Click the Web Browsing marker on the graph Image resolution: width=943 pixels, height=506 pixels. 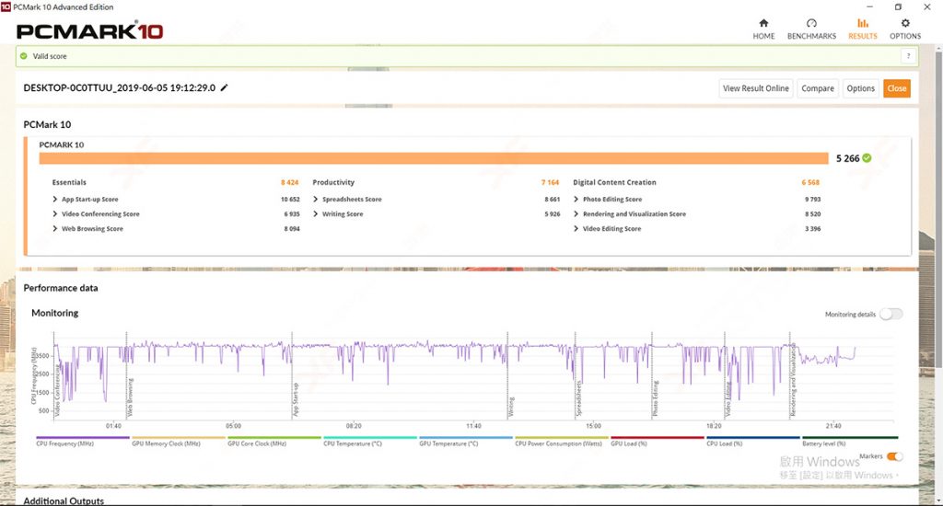tap(131, 397)
